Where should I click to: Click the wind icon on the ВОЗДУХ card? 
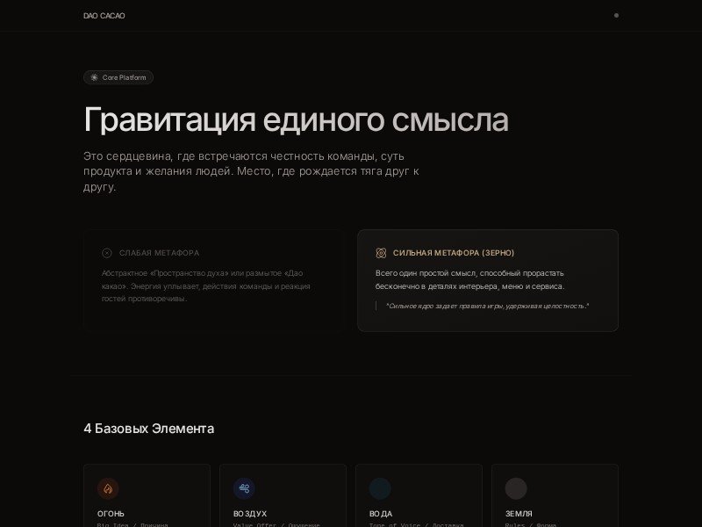point(244,488)
